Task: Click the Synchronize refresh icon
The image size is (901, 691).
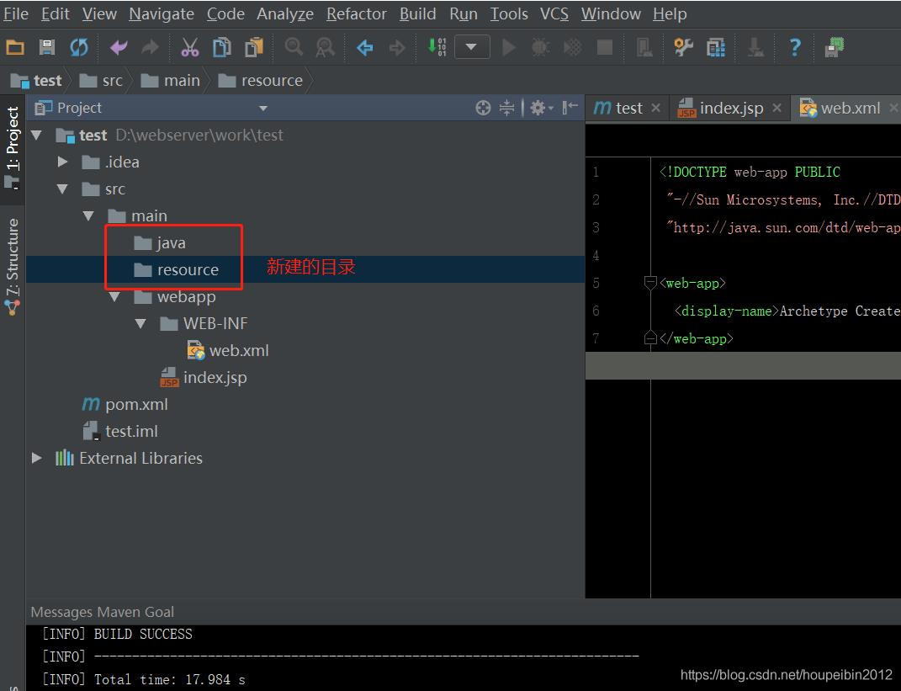Action: [79, 47]
